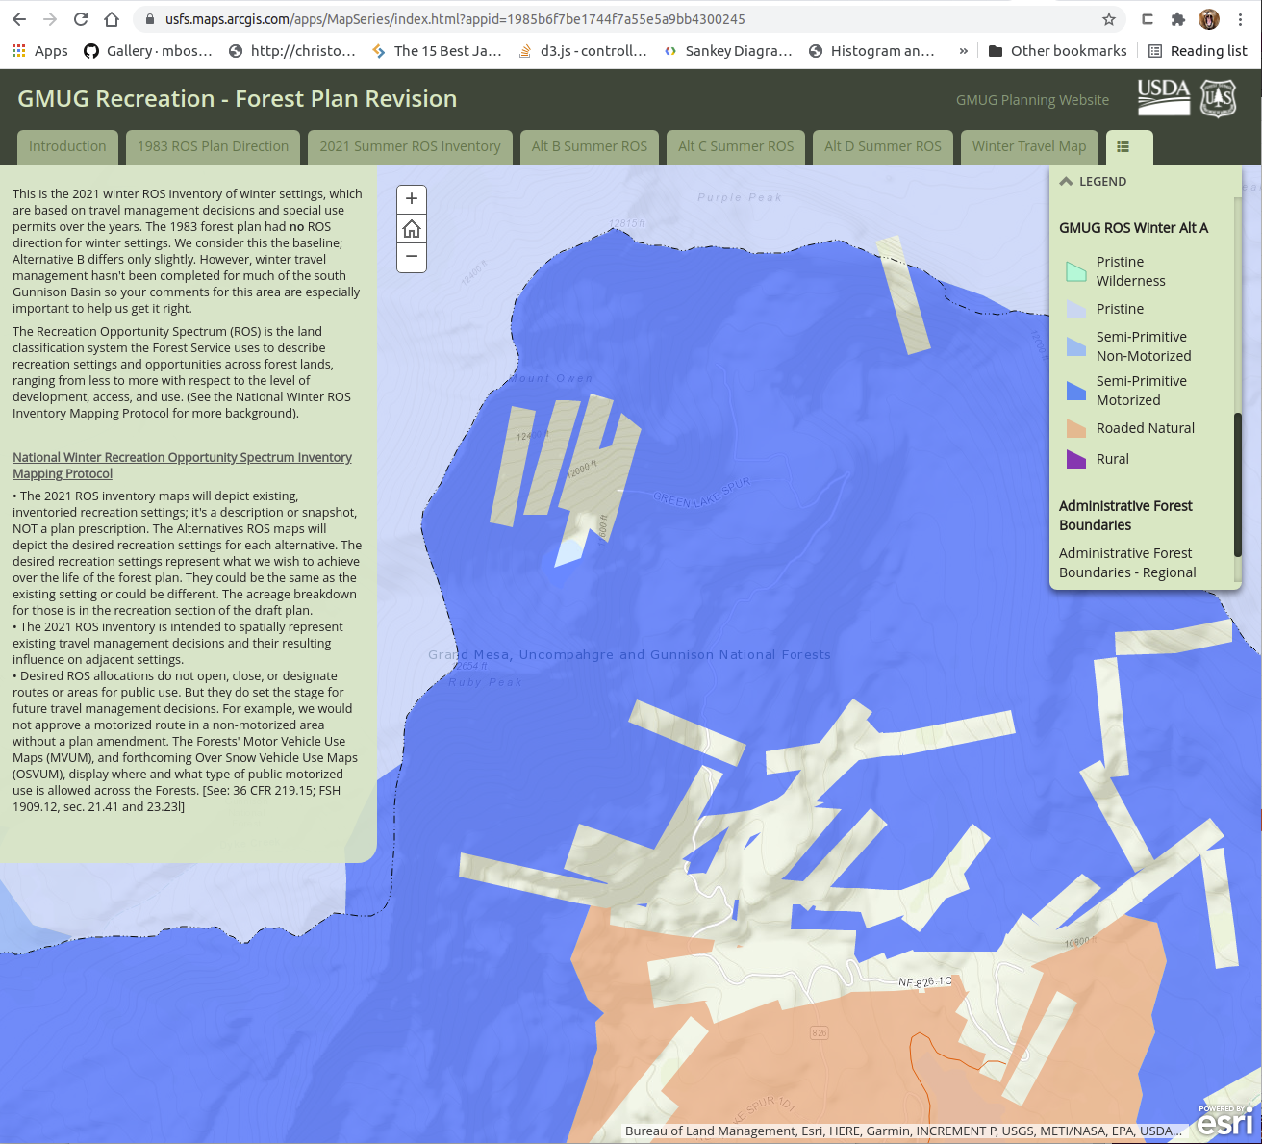1262x1144 pixels.
Task: Reset map to default home extent
Action: (x=412, y=229)
